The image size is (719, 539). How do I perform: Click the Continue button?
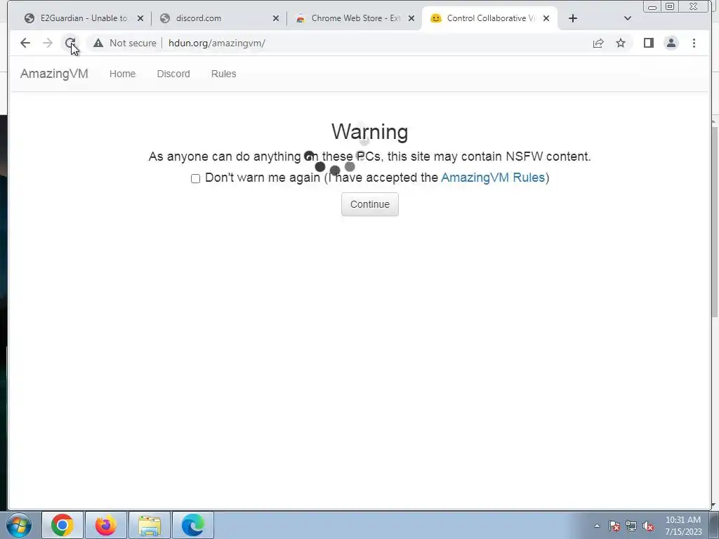click(x=370, y=204)
